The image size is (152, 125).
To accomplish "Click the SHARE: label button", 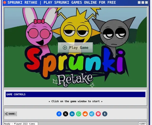I will tap(10, 114).
